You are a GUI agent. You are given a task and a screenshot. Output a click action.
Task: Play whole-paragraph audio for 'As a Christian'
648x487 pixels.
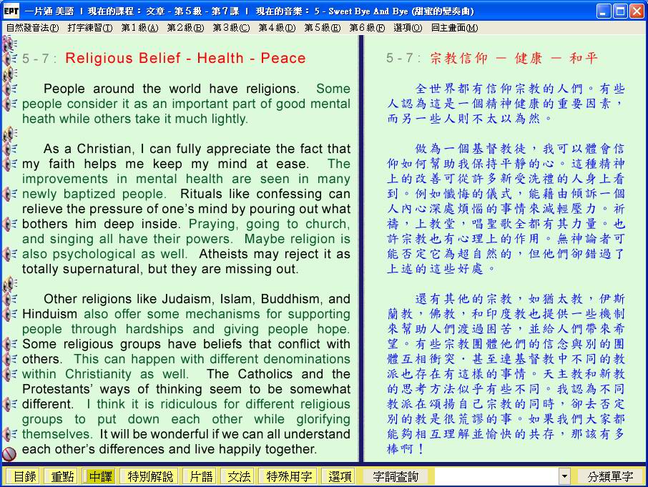[x=9, y=134]
